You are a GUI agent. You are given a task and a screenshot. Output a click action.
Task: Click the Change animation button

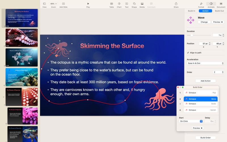click(204, 22)
